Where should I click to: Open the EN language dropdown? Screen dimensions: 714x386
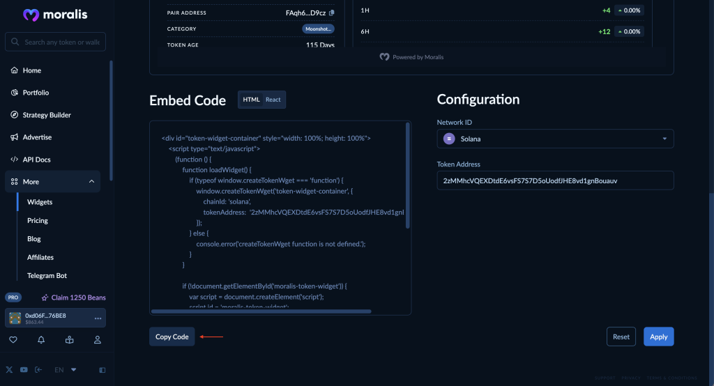click(x=65, y=369)
